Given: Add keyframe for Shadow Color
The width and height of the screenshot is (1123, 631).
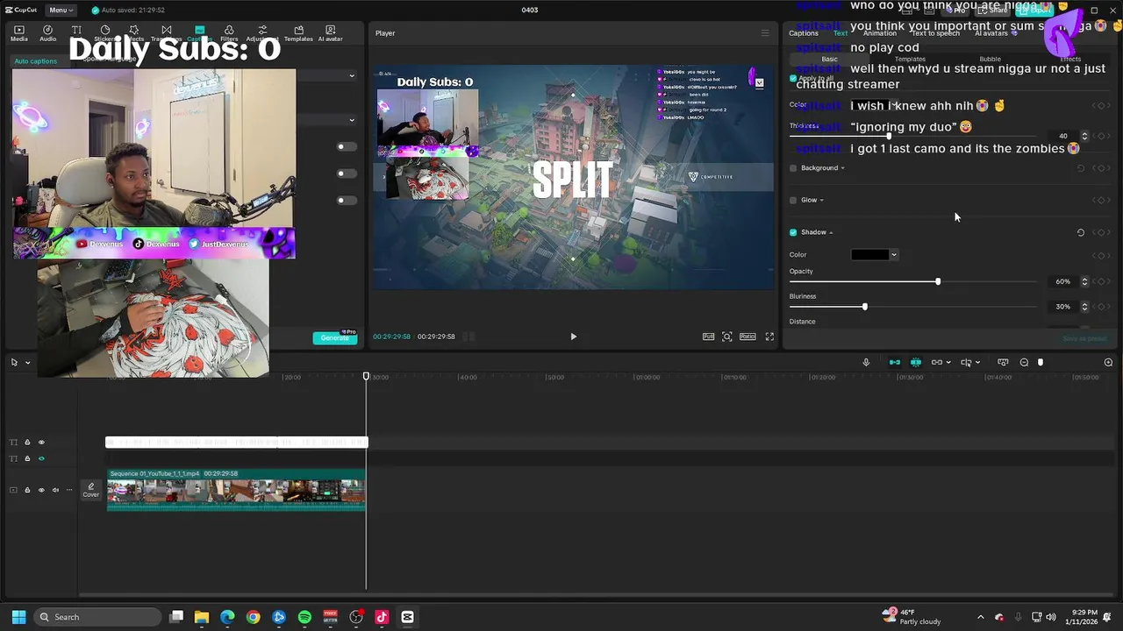Looking at the screenshot, I should 1101,255.
